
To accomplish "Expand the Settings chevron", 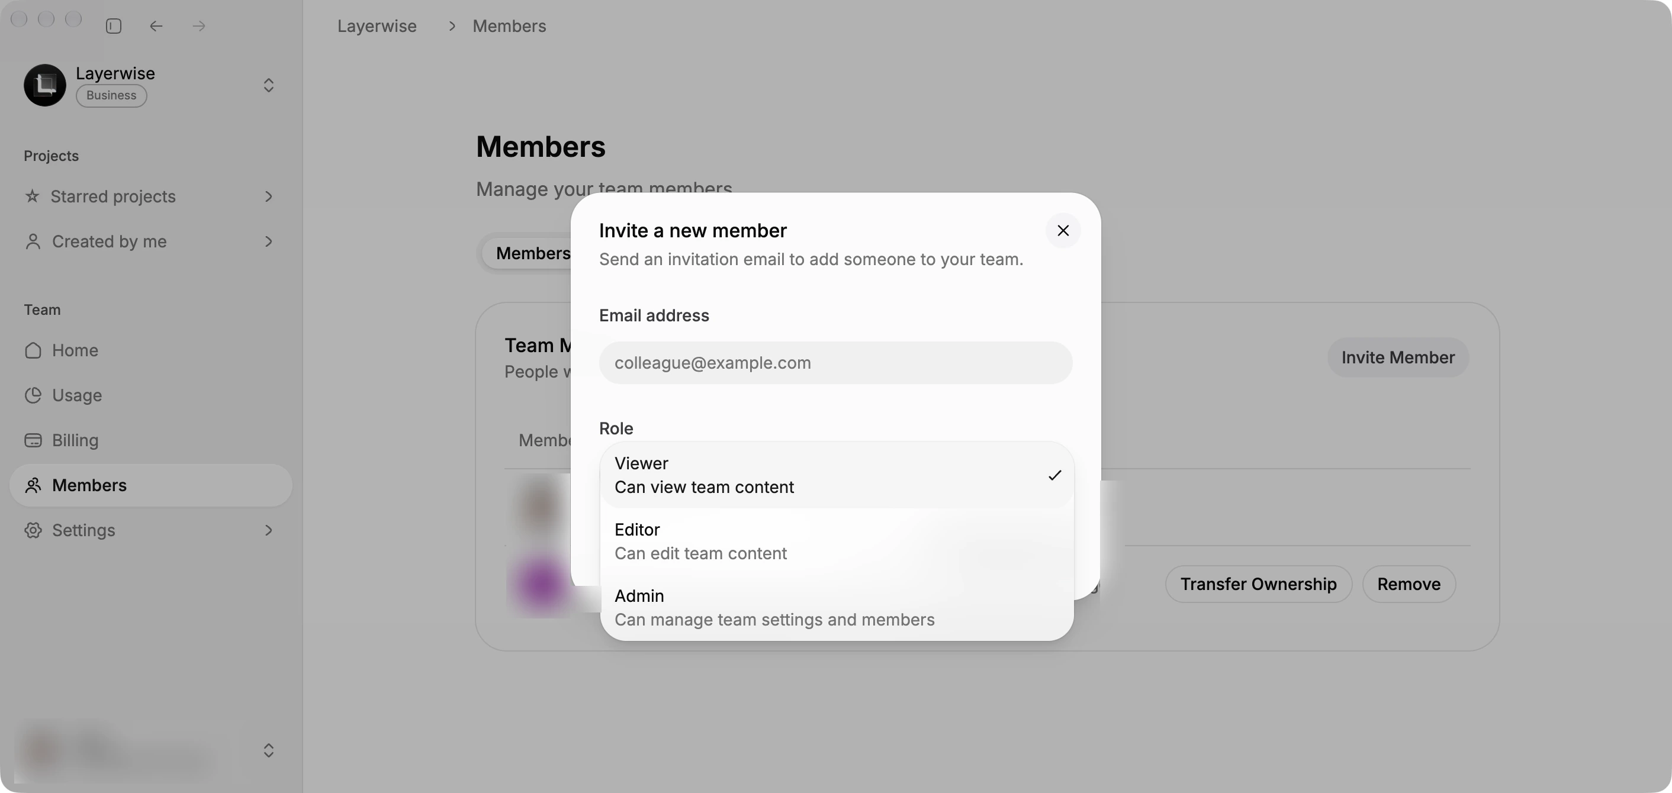I will 268,530.
